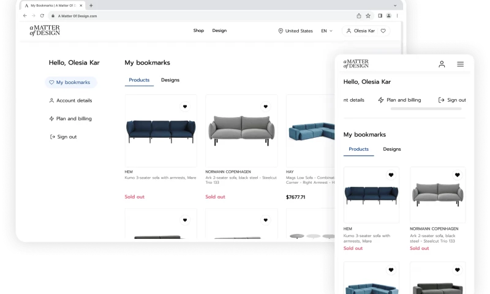The height and width of the screenshot is (294, 490).
Task: Expand the browser tab search chevron
Action: click(x=395, y=6)
